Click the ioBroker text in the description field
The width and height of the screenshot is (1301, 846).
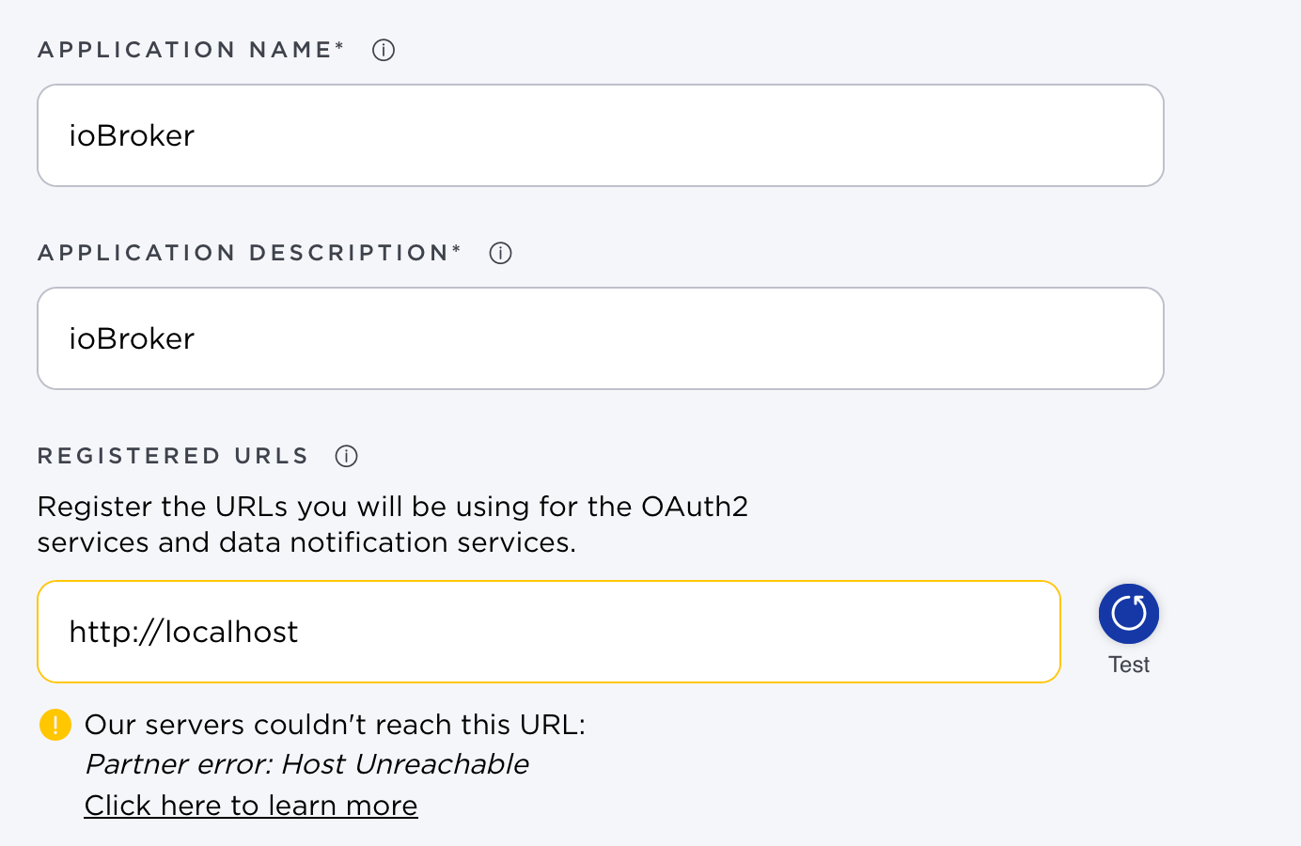[x=132, y=338]
